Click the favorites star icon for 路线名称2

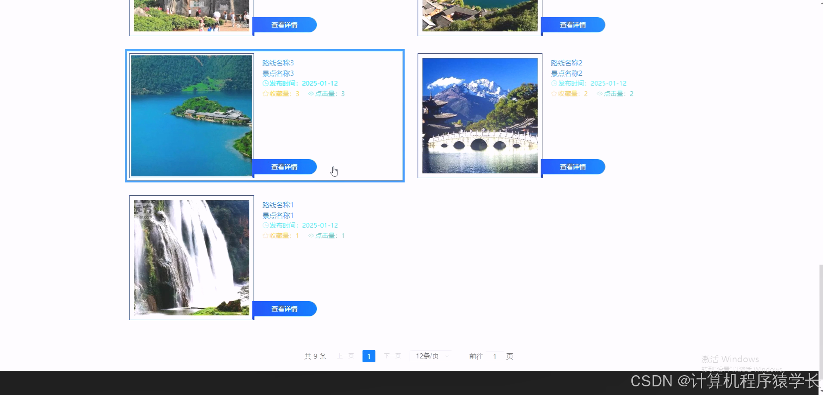click(x=554, y=94)
